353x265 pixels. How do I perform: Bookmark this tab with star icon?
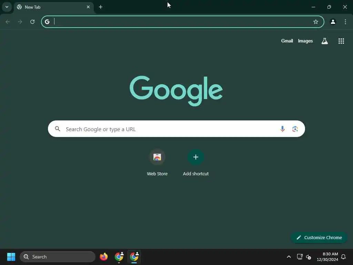[x=316, y=22]
